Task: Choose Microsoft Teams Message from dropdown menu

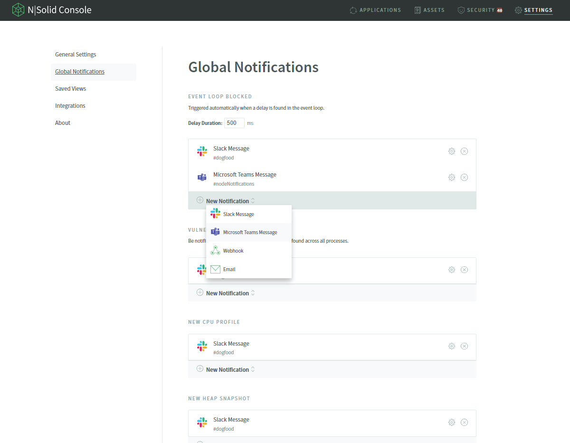Action: (x=249, y=233)
